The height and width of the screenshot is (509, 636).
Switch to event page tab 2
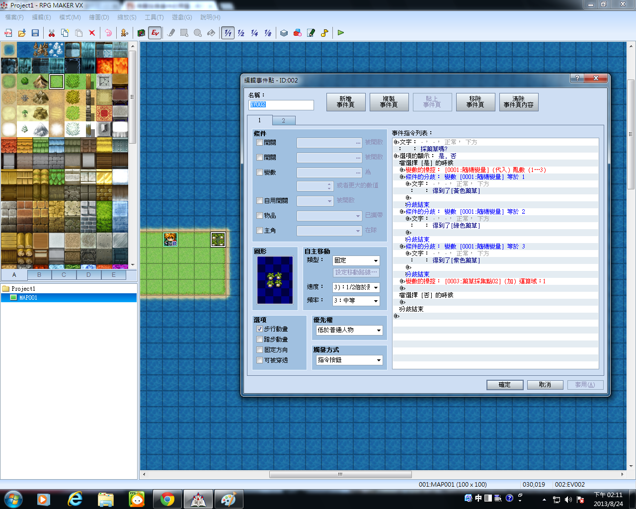pos(284,121)
